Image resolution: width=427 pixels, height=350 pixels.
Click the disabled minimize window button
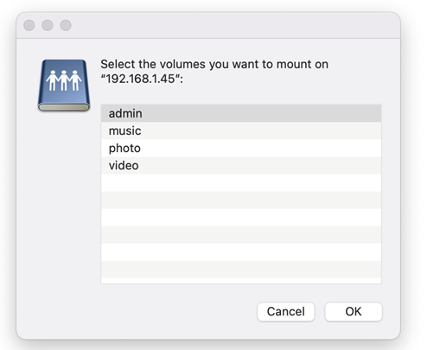[x=48, y=25]
